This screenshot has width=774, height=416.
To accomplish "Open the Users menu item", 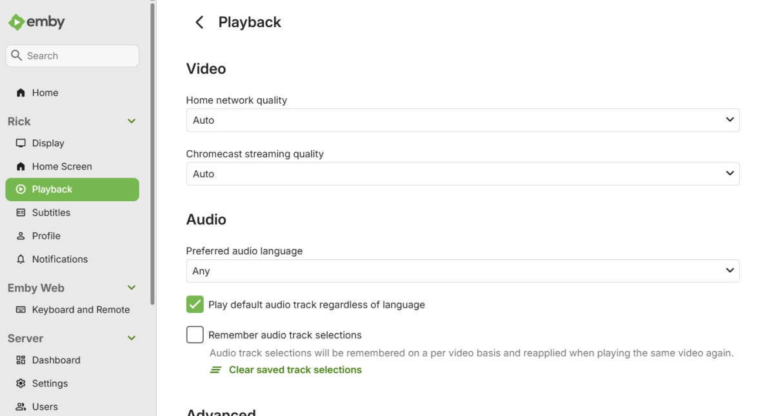I will [45, 406].
